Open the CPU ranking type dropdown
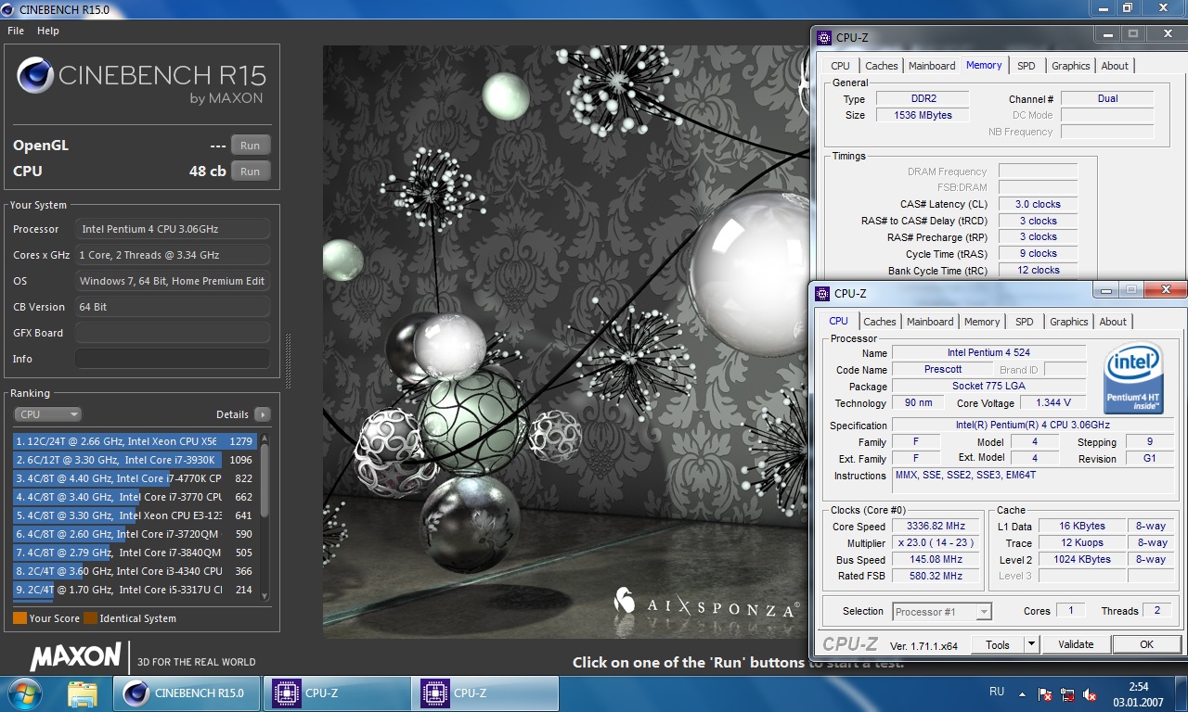 pyautogui.click(x=48, y=414)
